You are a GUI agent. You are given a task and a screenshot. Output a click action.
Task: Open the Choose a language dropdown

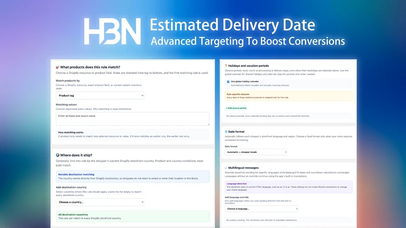coord(261,209)
